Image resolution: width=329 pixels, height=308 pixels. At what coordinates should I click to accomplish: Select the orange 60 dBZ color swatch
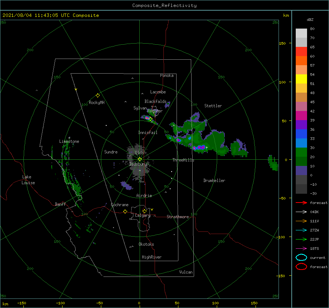(x=301, y=60)
